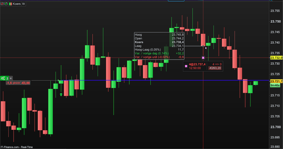The width and height of the screenshot is (283, 149).
Task: Click the pink left-pointing arrow marker near crosshair
Action: (206, 48)
